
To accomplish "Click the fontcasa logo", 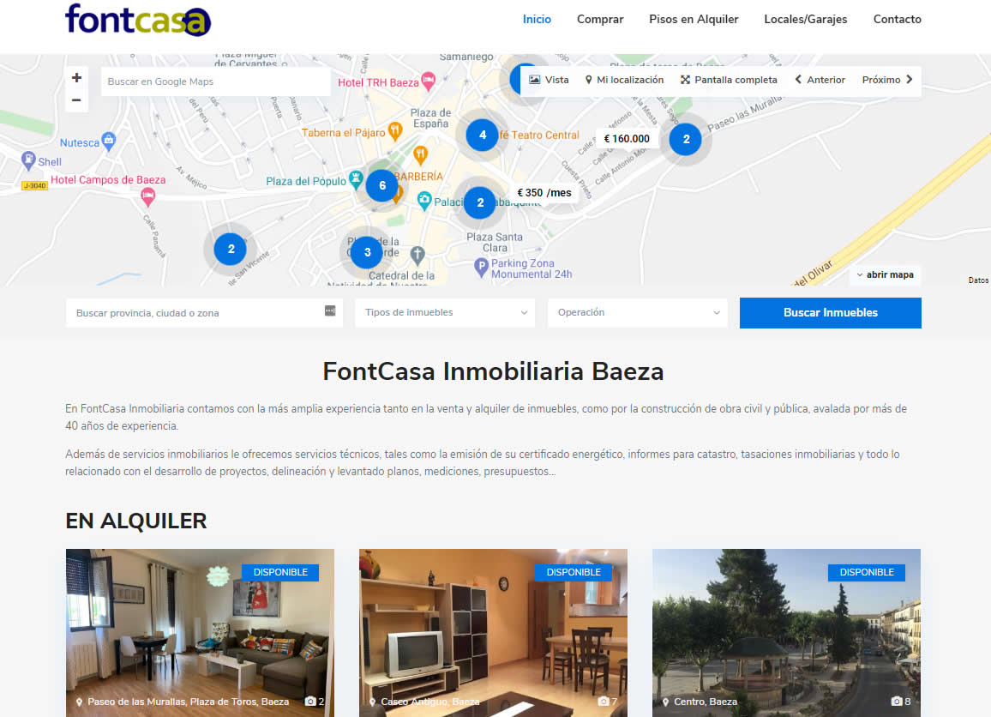I will 138,21.
